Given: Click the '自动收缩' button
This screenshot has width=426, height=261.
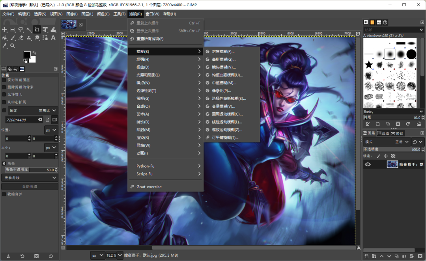Looking at the screenshot, I should pyautogui.click(x=30, y=186).
